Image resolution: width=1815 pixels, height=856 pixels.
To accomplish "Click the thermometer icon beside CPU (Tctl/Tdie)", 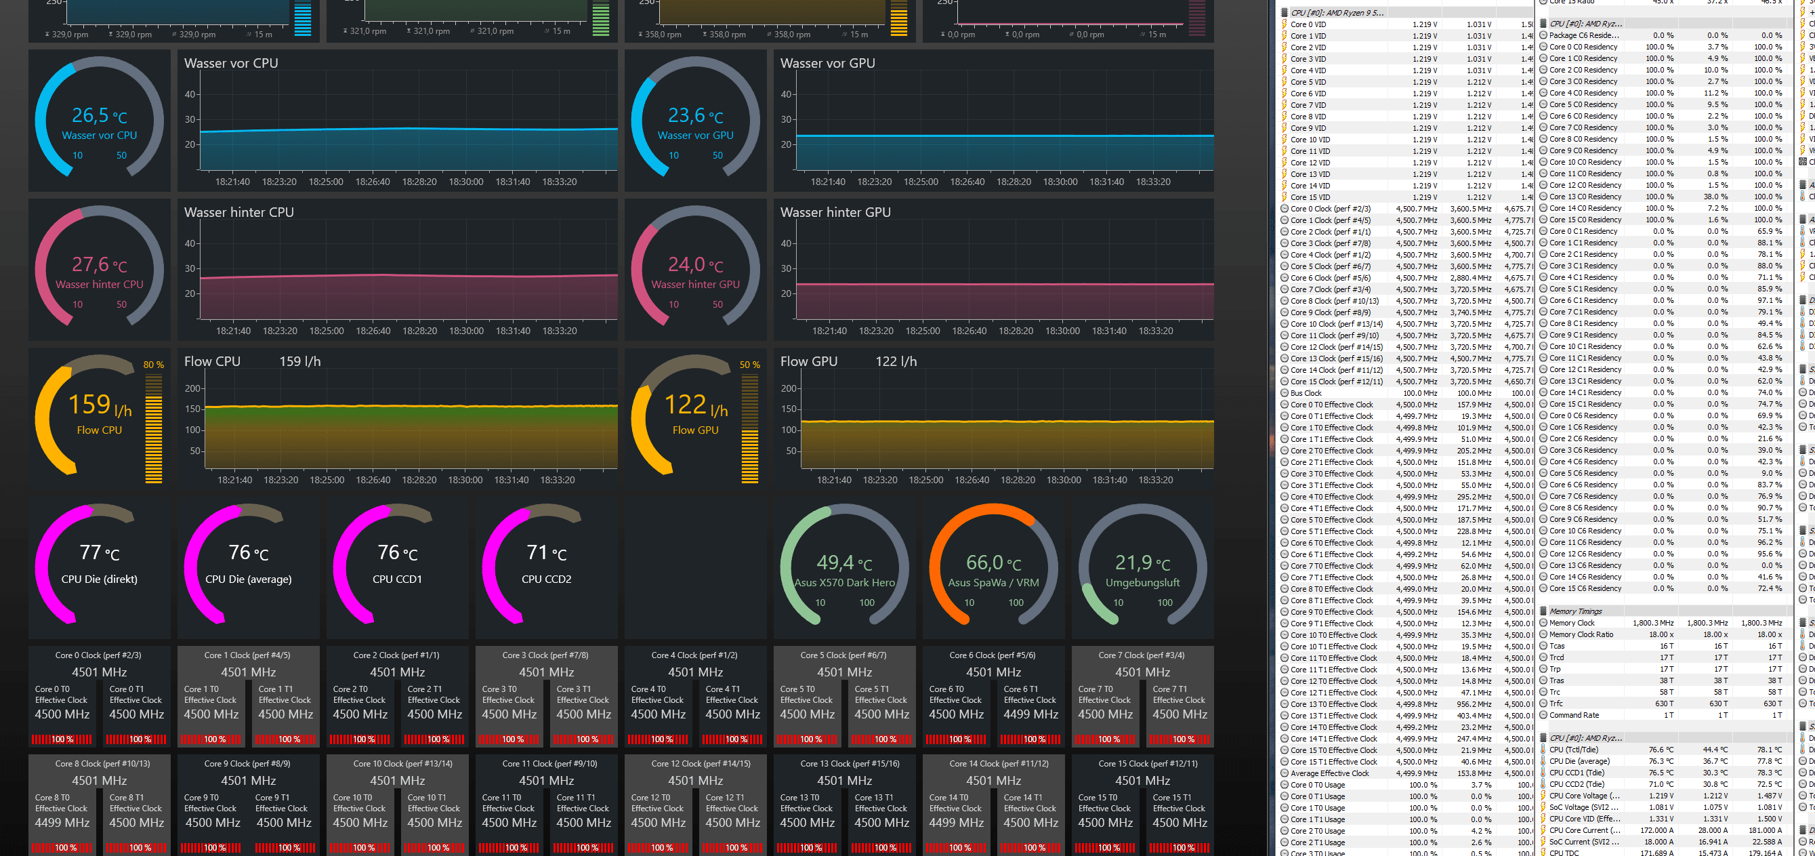I will click(x=1543, y=750).
